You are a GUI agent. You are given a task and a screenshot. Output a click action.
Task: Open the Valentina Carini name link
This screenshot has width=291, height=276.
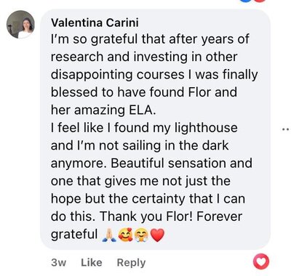[x=95, y=23]
